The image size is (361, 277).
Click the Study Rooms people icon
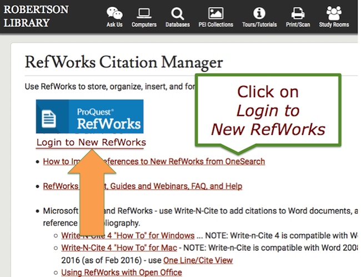point(334,13)
